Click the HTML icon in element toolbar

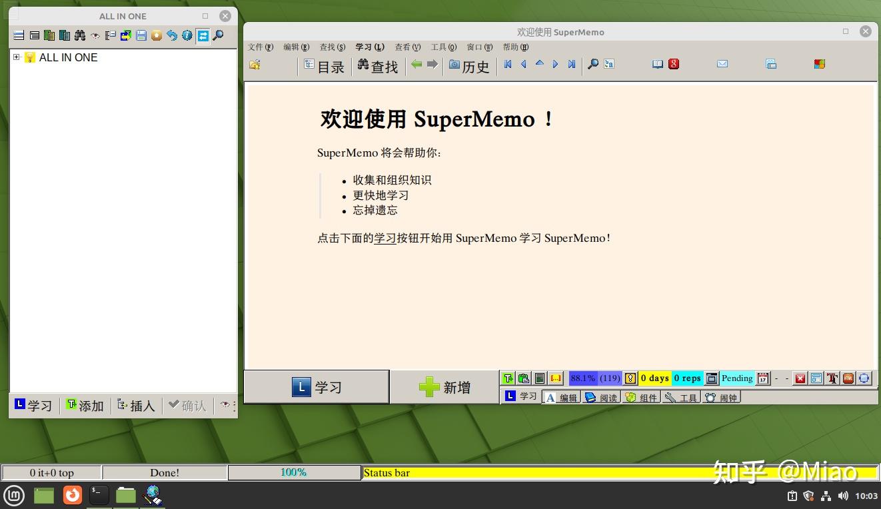point(848,378)
